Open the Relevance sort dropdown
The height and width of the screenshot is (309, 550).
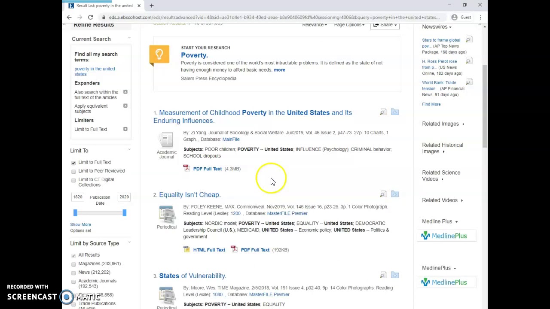coord(315,25)
